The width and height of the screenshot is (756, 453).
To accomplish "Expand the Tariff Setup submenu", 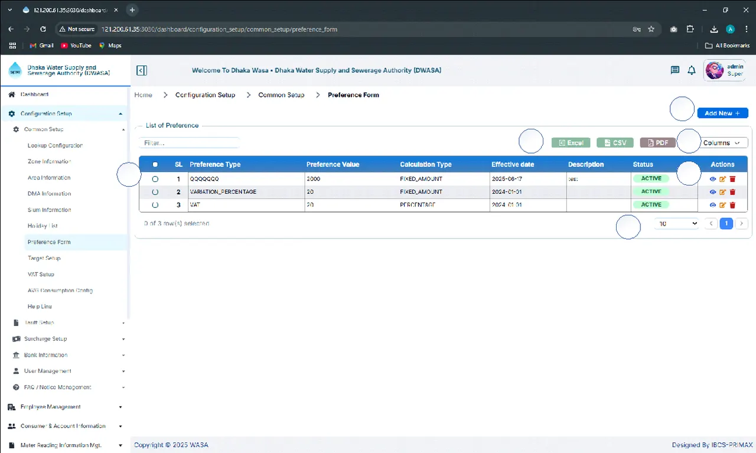I will [x=67, y=322].
